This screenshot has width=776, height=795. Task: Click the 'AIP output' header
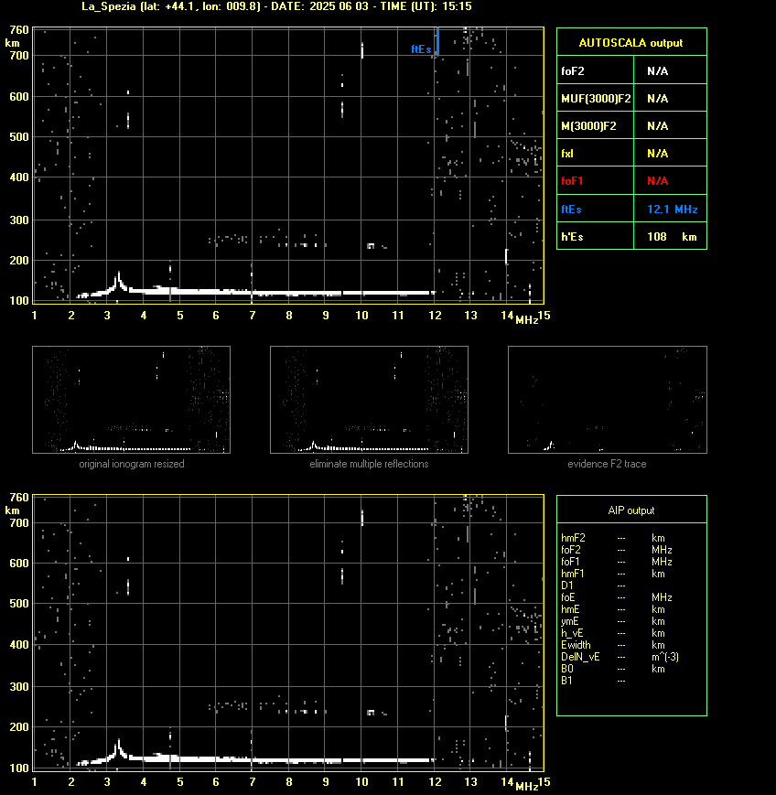coord(630,510)
